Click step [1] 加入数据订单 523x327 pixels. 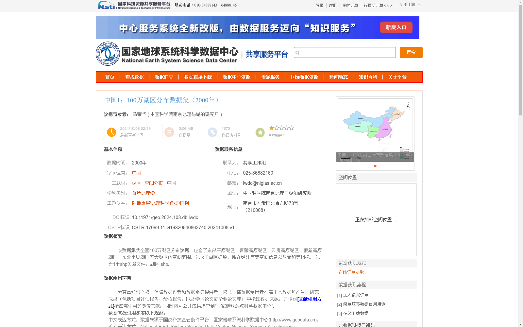(353, 295)
